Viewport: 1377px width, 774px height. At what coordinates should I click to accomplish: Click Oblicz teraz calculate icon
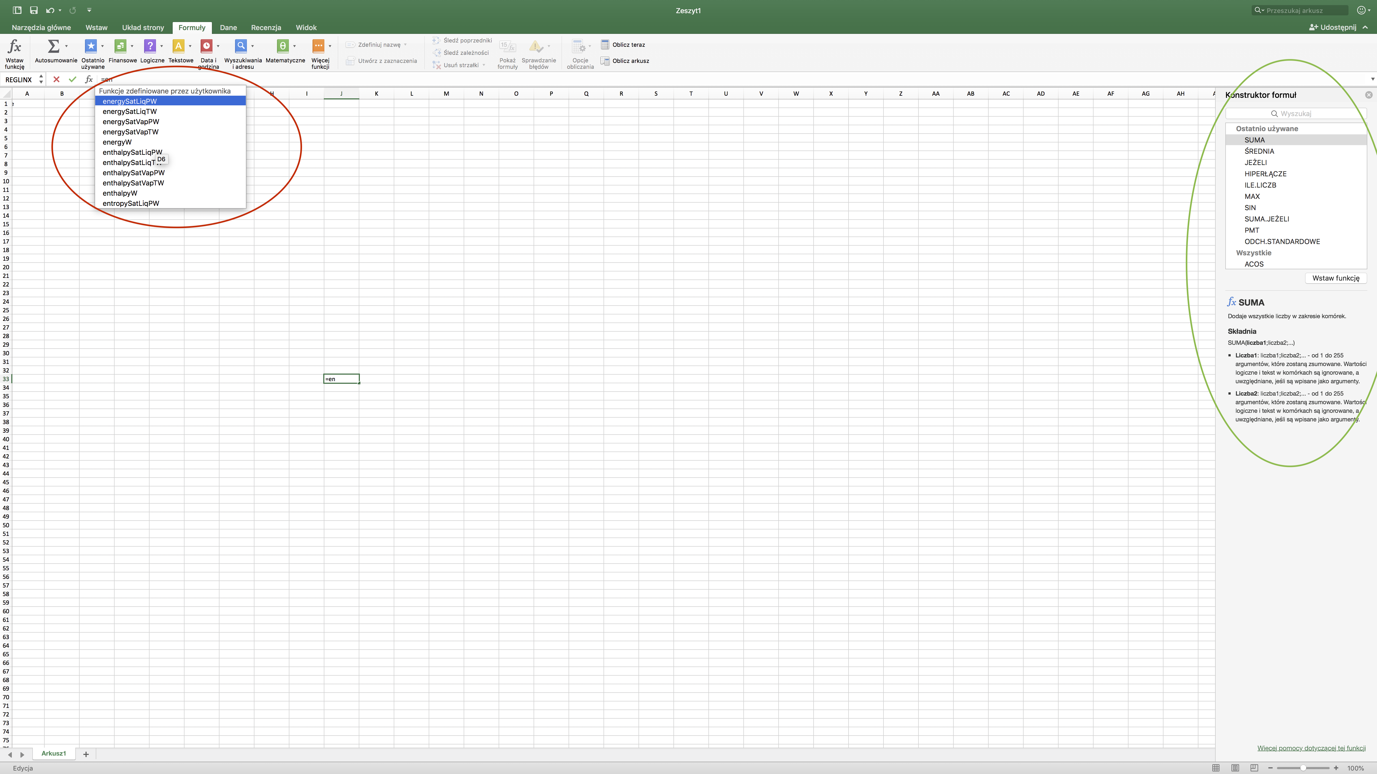pyautogui.click(x=605, y=44)
